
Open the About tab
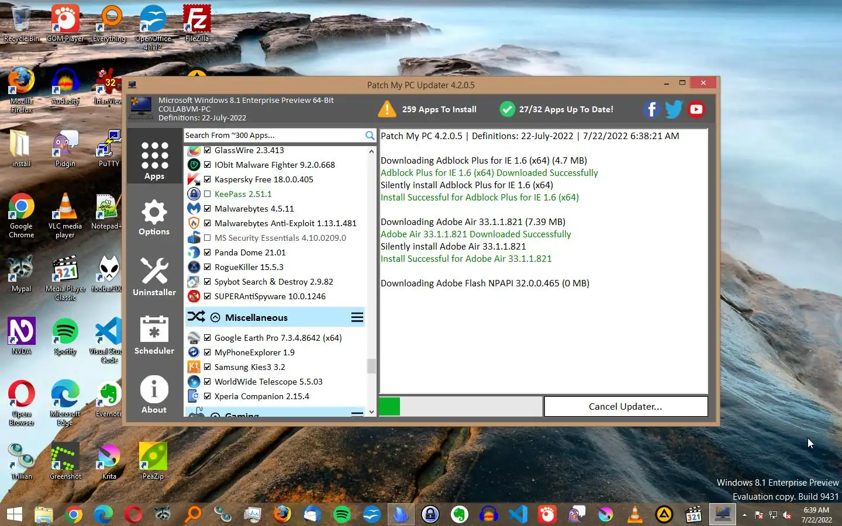(154, 394)
